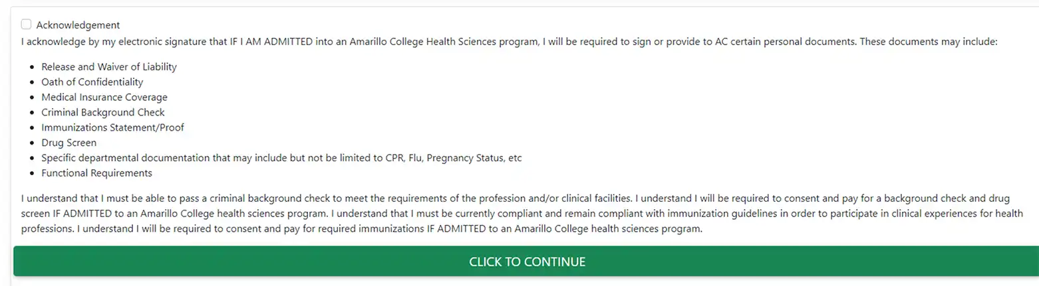
Task: Select the Functional Requirements list item
Action: (x=96, y=173)
